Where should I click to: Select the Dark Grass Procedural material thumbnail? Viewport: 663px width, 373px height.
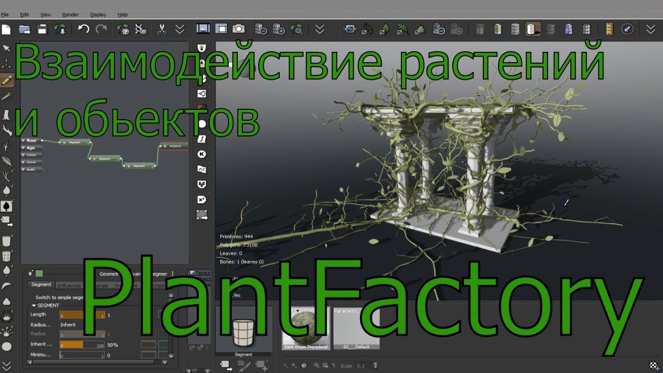(306, 328)
